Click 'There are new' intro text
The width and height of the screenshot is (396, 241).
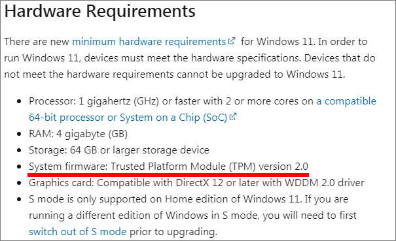(x=37, y=42)
